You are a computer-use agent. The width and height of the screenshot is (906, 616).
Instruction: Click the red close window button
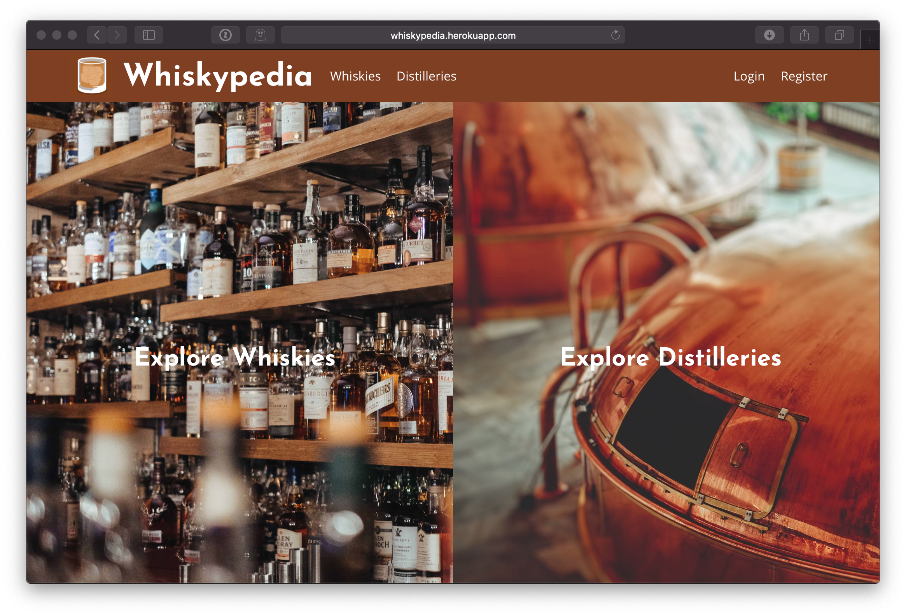(x=41, y=35)
